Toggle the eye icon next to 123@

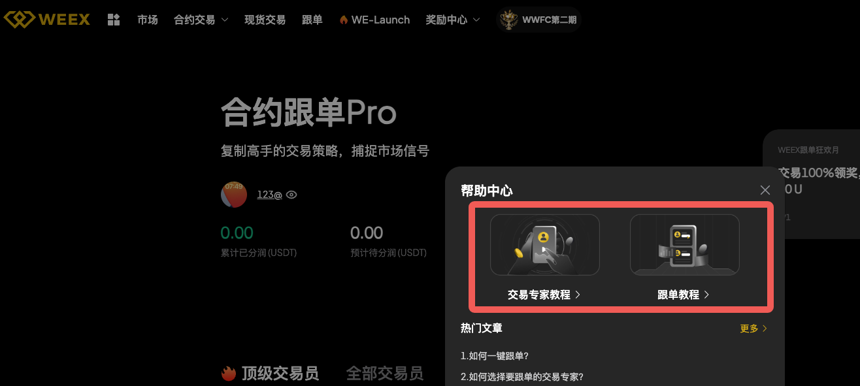pos(291,195)
